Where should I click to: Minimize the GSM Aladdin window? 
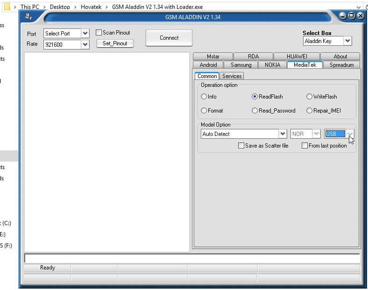point(343,16)
